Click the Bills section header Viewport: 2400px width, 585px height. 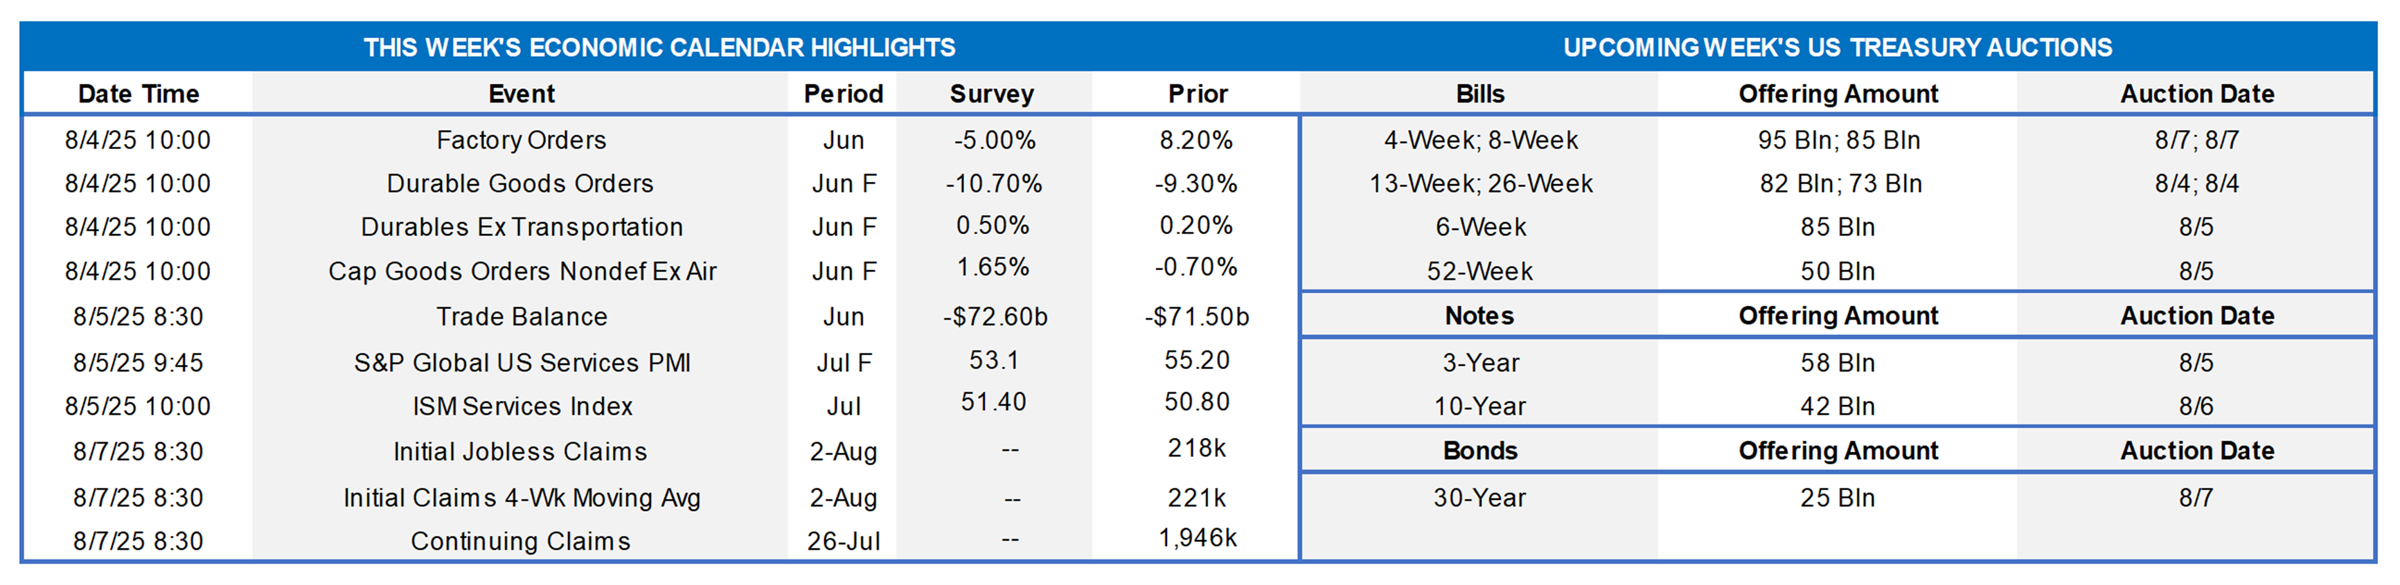pyautogui.click(x=1479, y=94)
